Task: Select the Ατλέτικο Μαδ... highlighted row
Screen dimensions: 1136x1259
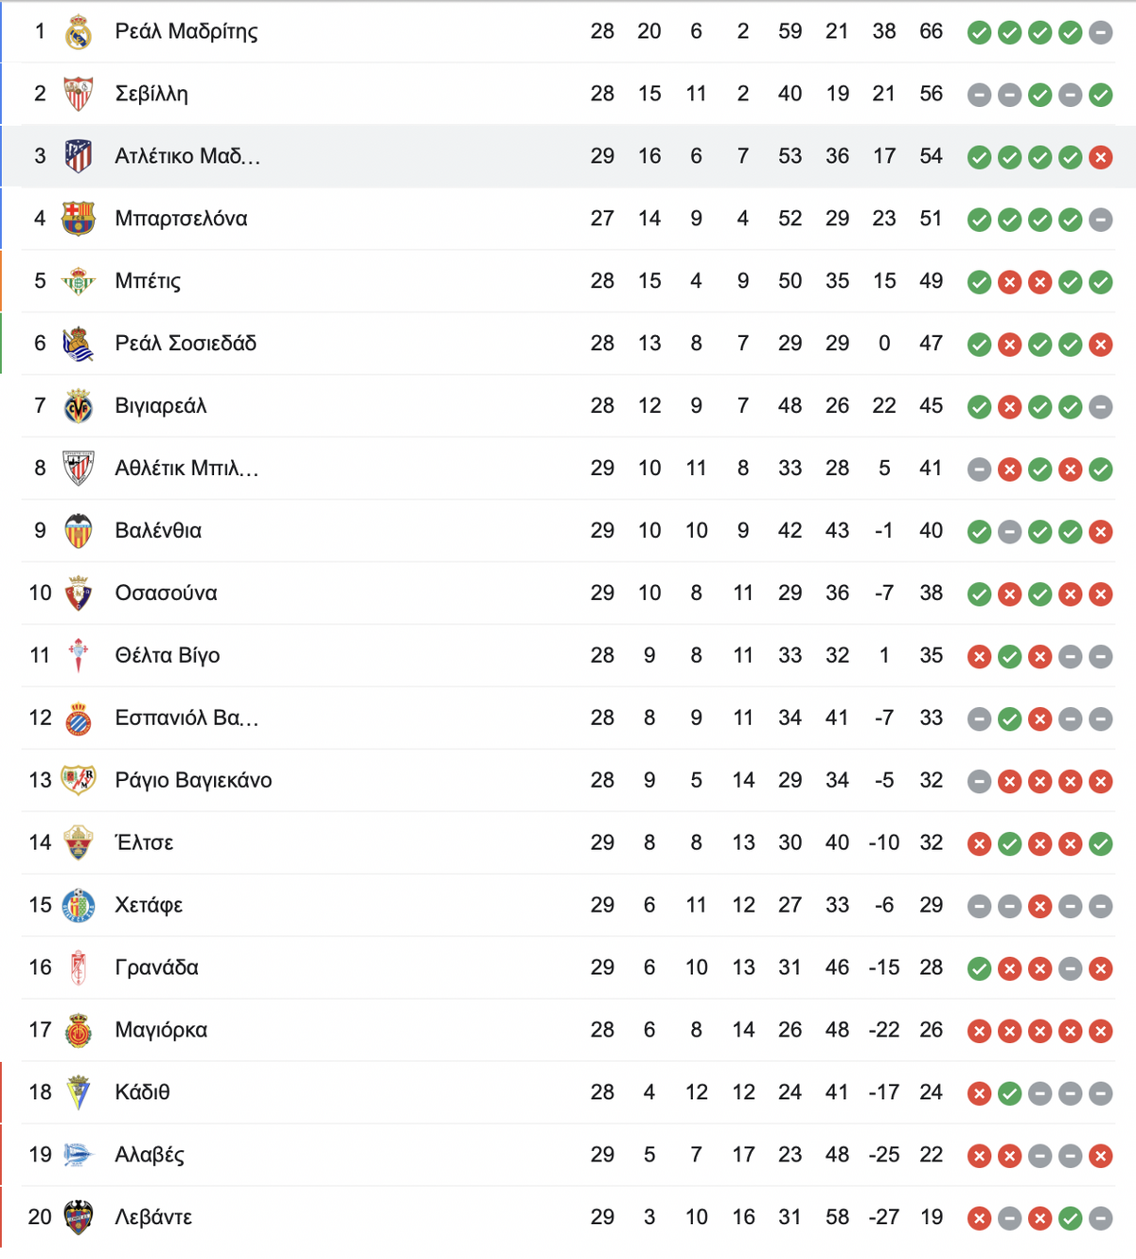Action: pyautogui.click(x=568, y=156)
